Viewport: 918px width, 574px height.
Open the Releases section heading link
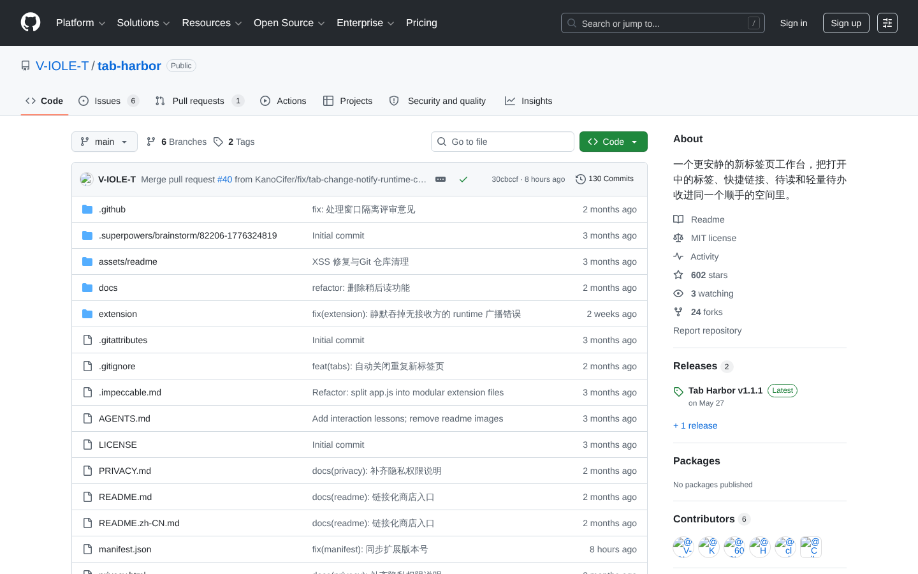click(703, 366)
